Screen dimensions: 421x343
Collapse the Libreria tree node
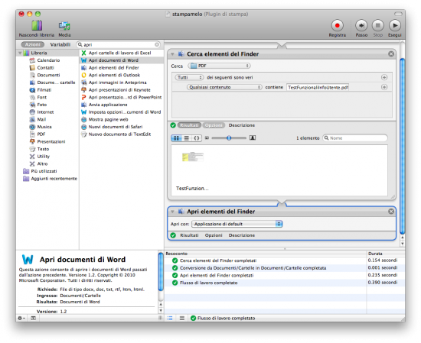click(20, 53)
